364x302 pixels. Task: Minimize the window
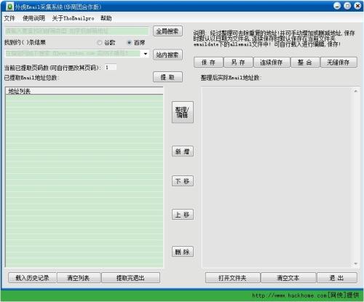pos(337,6)
